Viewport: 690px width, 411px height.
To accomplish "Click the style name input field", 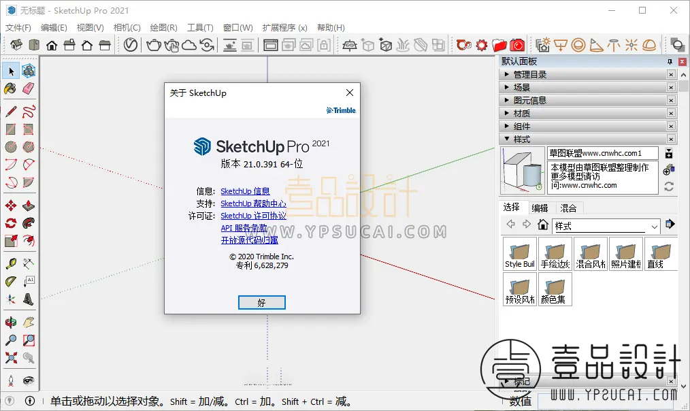I will 602,153.
